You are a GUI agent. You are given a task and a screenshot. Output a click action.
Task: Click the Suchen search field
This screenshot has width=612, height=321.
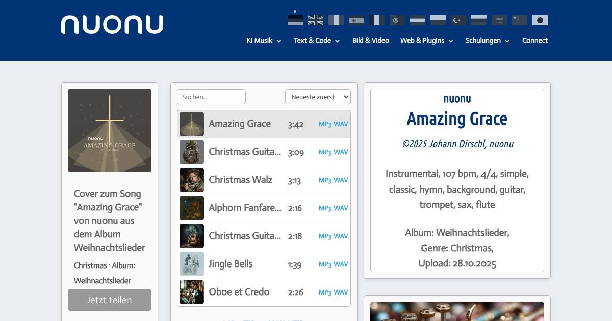click(211, 97)
